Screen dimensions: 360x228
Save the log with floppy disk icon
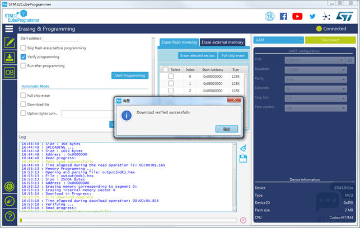(x=243, y=159)
